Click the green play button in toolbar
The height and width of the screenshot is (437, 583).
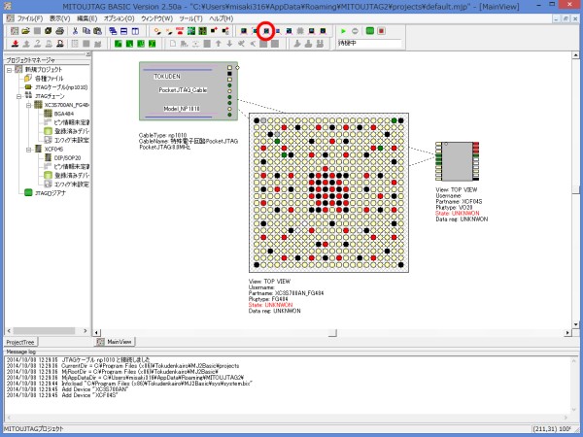[x=343, y=31]
